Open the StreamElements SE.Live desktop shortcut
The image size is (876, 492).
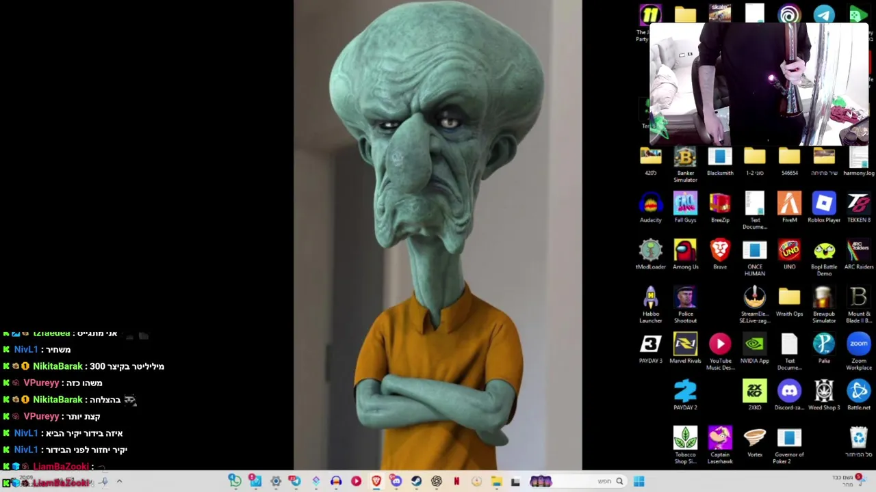click(754, 305)
